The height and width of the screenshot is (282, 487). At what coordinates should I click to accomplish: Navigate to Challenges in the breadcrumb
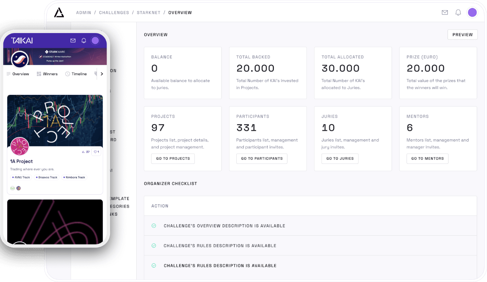(114, 13)
